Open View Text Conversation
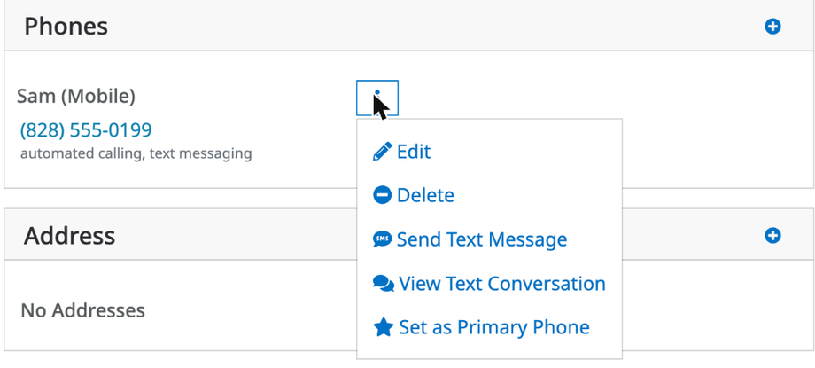Viewport: 815px width, 368px height. tap(489, 284)
